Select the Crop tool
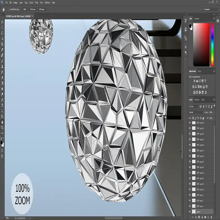This screenshot has height=220, width=220. (x=2, y=44)
